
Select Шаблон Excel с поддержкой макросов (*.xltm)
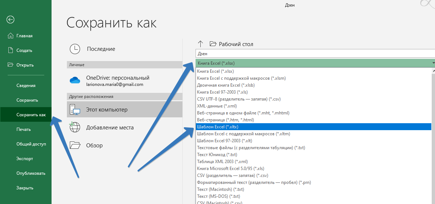314,134
